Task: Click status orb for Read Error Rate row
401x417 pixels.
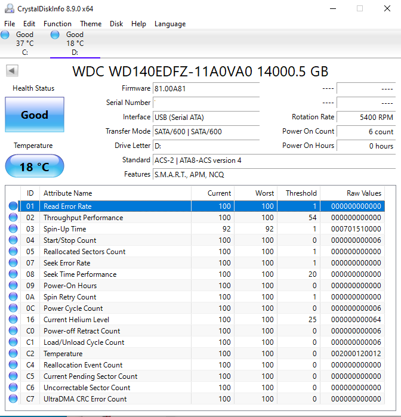Action: click(13, 206)
